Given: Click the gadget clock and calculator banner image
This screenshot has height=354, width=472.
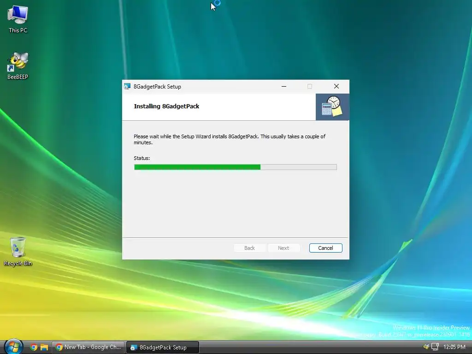Looking at the screenshot, I should (332, 106).
